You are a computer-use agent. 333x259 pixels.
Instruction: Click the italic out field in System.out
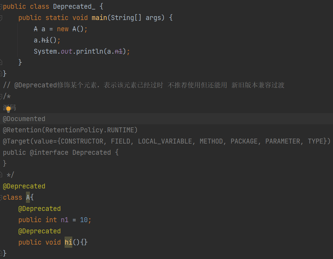(66, 51)
